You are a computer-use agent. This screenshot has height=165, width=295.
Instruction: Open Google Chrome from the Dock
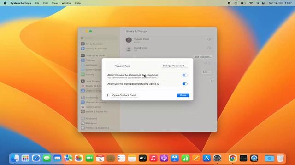pos(233,158)
